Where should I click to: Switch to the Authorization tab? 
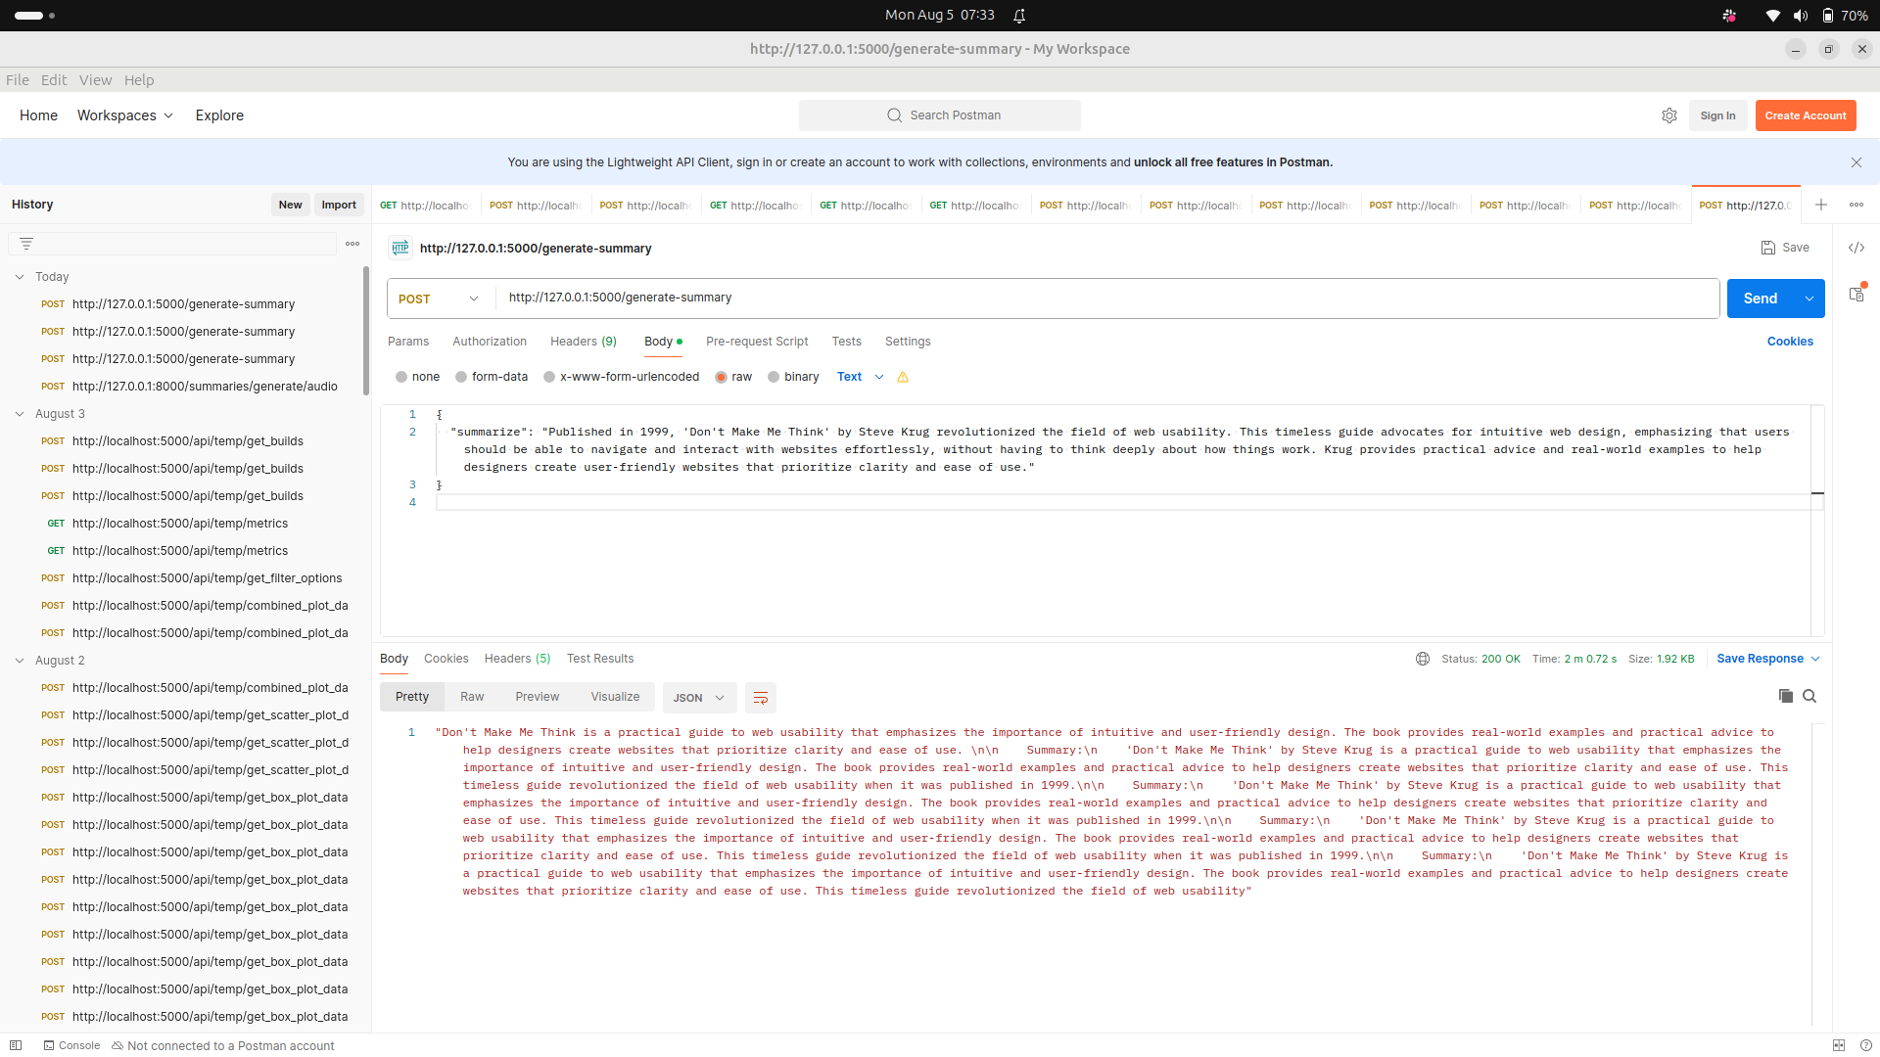click(489, 342)
